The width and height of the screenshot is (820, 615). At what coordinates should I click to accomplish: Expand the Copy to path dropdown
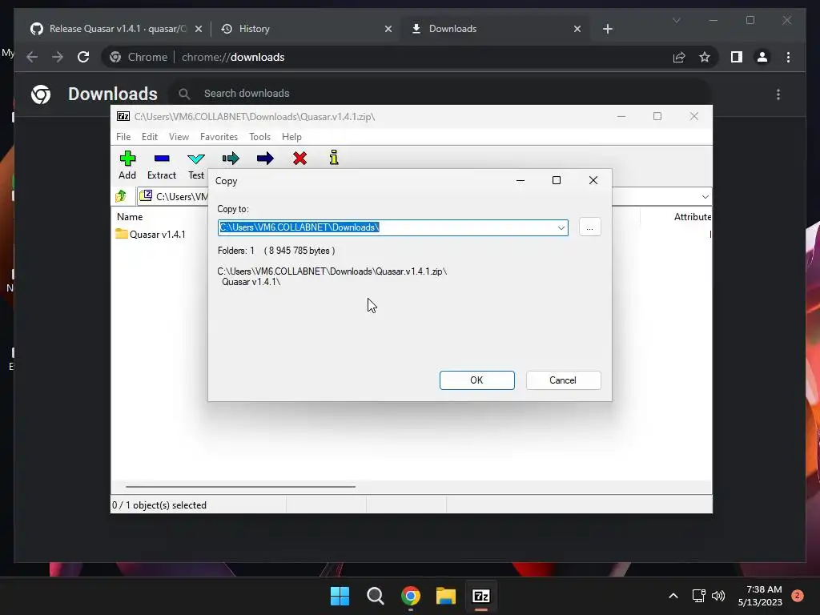(x=561, y=227)
